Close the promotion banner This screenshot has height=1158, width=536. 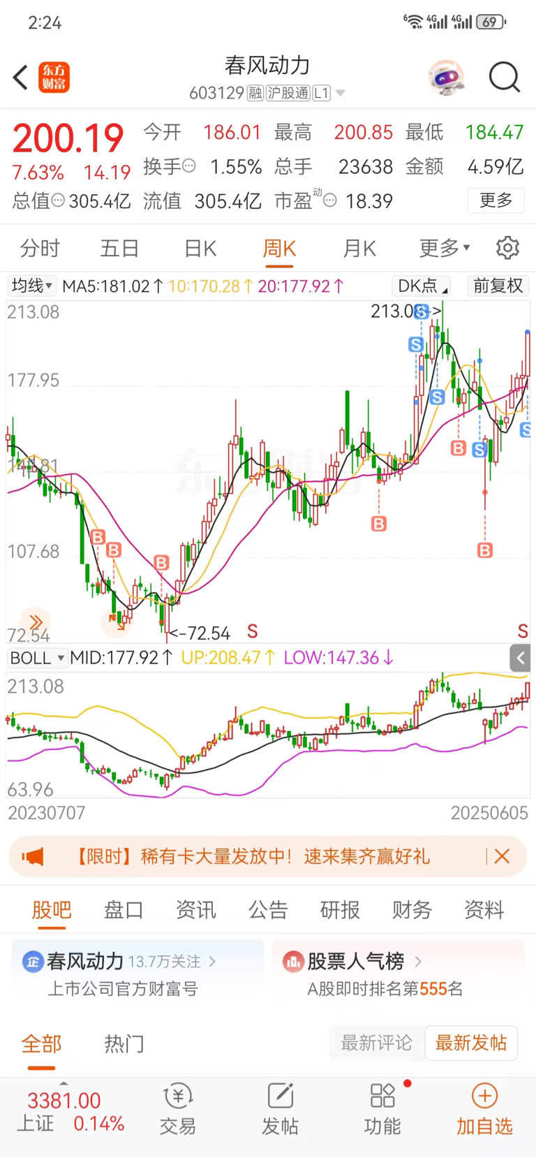tap(502, 856)
